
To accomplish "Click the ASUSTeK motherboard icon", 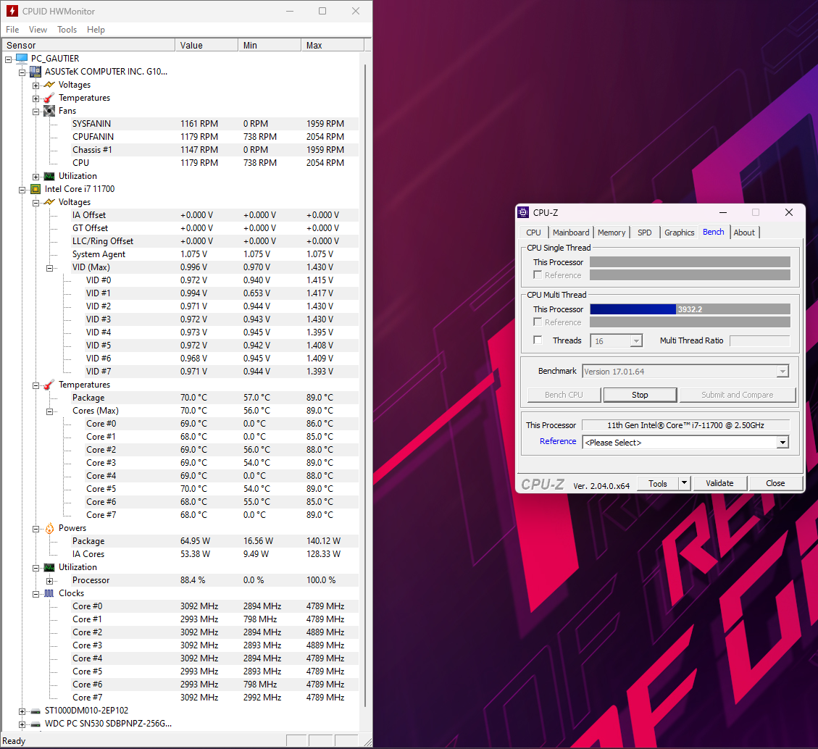I will click(x=36, y=72).
